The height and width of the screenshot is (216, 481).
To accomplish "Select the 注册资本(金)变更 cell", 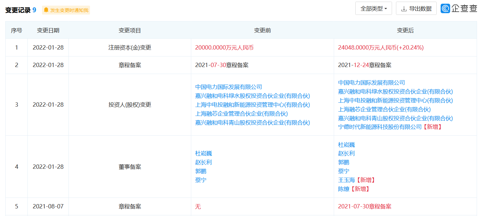I will coord(130,48).
